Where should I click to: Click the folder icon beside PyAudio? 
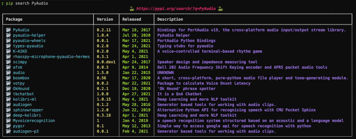pos(8,30)
